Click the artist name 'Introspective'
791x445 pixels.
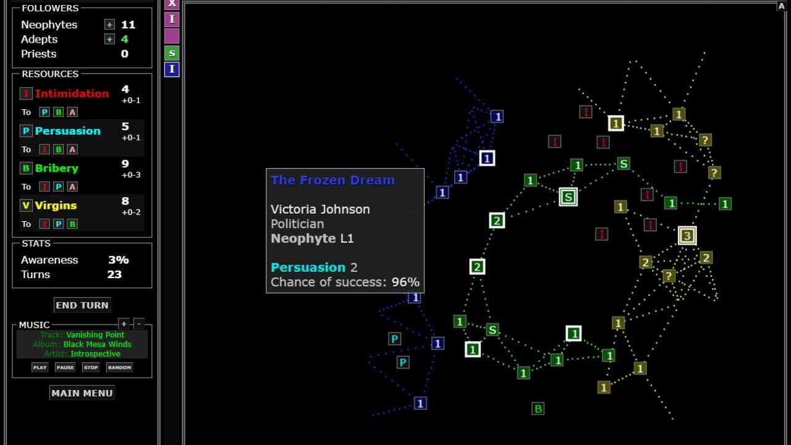coord(95,354)
